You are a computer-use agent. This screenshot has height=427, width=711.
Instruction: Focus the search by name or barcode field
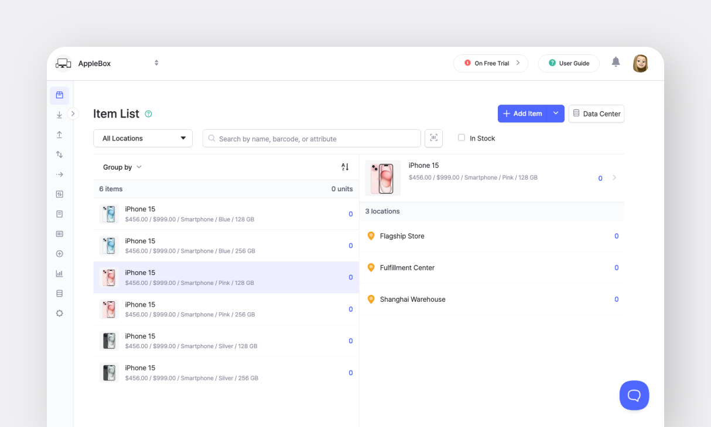click(312, 139)
